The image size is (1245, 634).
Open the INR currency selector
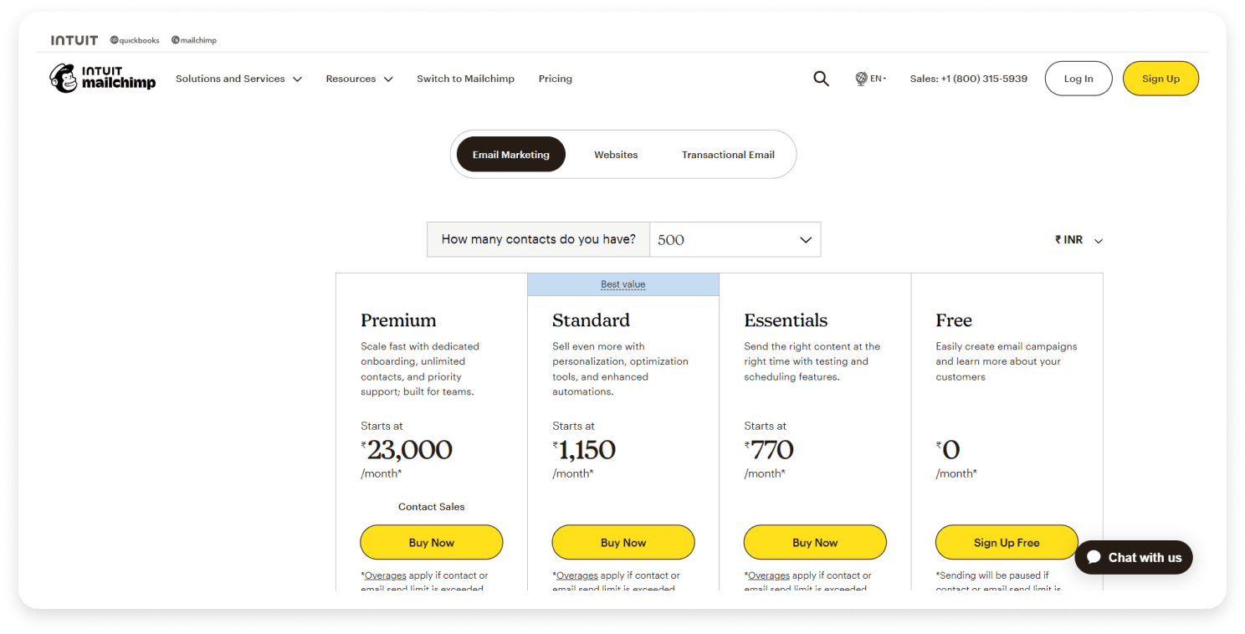[x=1078, y=239]
